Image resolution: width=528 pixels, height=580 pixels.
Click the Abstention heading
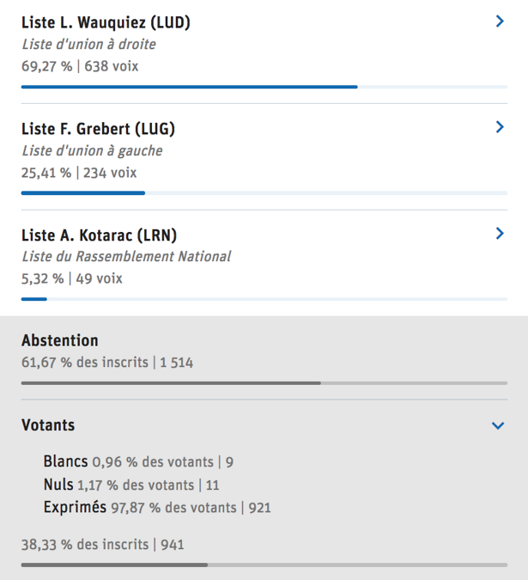coord(60,340)
